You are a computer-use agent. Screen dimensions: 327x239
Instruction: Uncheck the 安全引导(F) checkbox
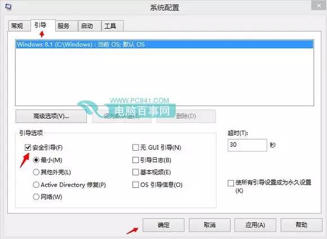coord(28,147)
